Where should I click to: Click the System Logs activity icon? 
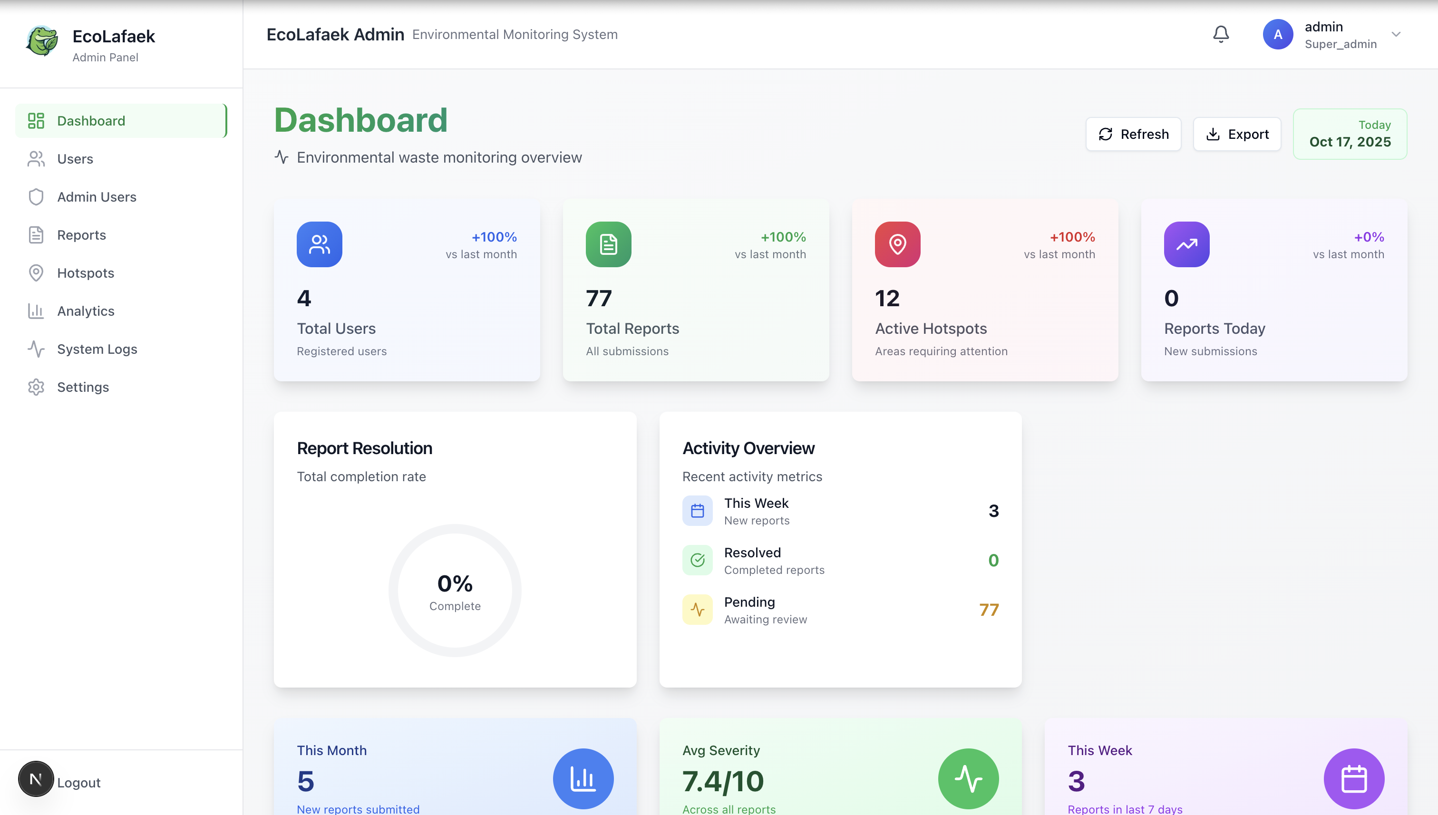(x=36, y=349)
